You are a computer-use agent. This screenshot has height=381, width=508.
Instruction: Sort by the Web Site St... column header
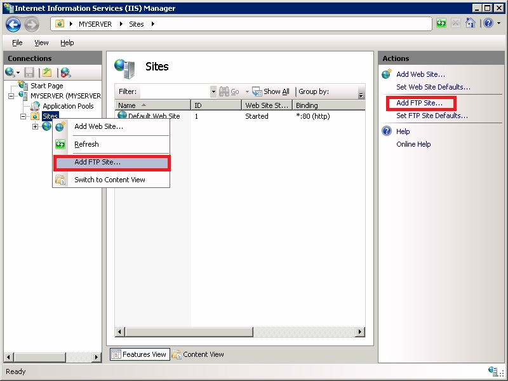[x=267, y=105]
